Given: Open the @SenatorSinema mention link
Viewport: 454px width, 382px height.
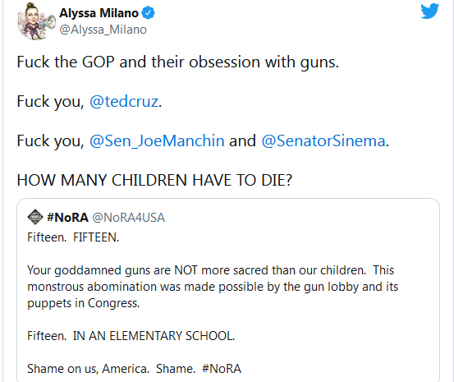Looking at the screenshot, I should point(323,140).
